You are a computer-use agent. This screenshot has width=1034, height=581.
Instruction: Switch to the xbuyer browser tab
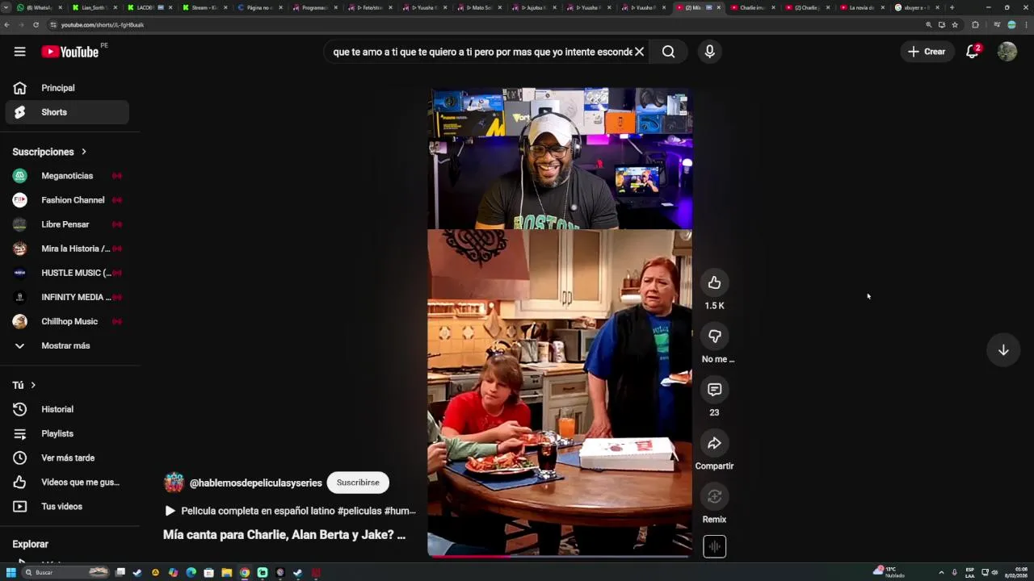pyautogui.click(x=916, y=7)
